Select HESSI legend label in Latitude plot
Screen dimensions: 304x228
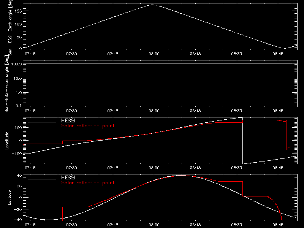tap(68, 177)
